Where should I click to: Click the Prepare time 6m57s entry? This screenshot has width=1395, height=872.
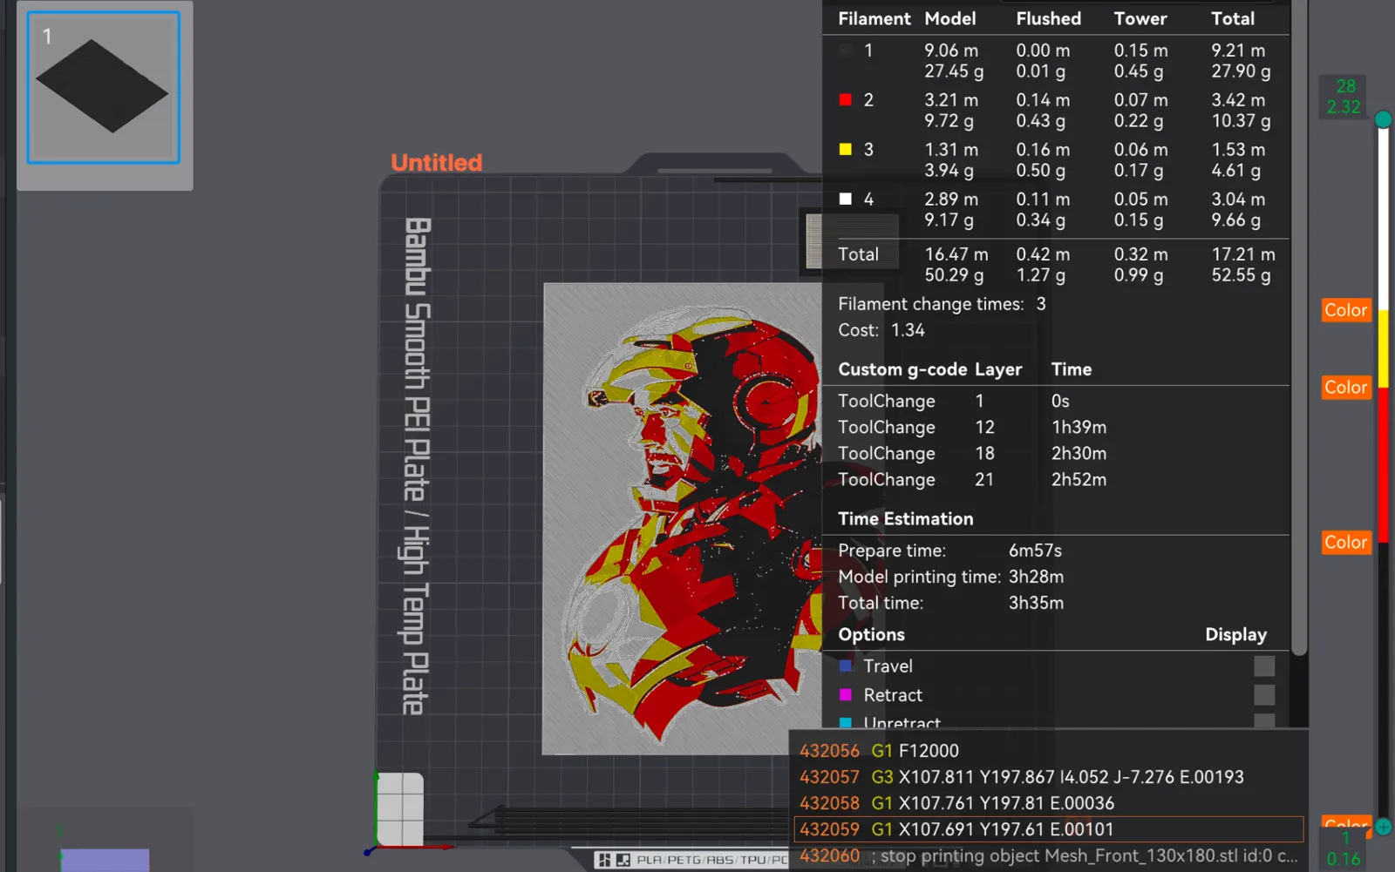click(x=950, y=551)
